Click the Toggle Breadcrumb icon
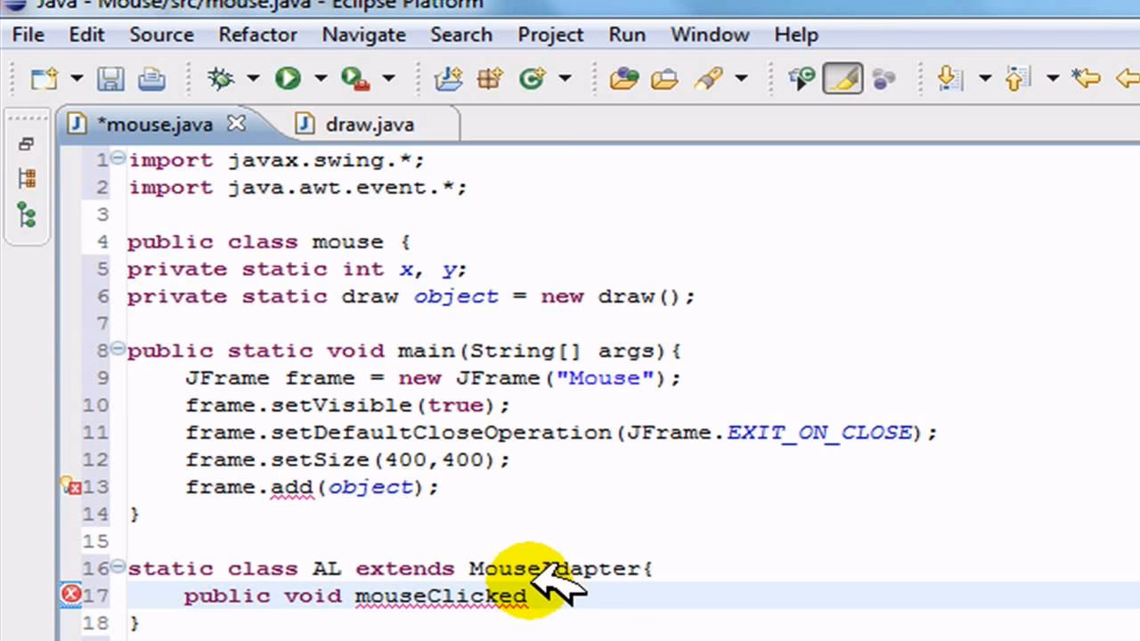The height and width of the screenshot is (641, 1140). point(802,78)
